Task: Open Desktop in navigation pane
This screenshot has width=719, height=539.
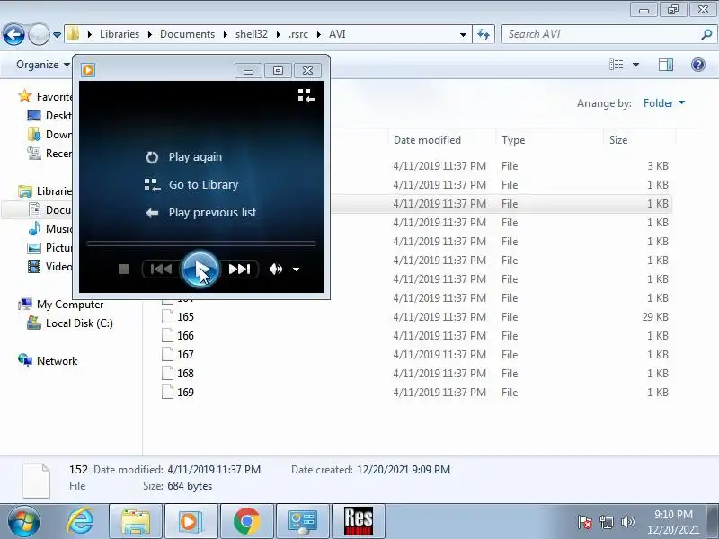Action: (x=49, y=116)
